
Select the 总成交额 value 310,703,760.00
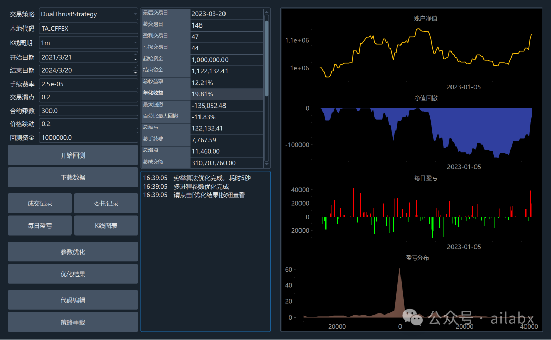227,163
